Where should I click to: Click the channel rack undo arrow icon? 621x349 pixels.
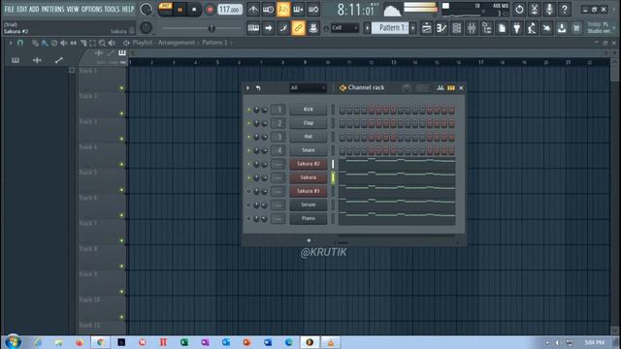pyautogui.click(x=258, y=88)
